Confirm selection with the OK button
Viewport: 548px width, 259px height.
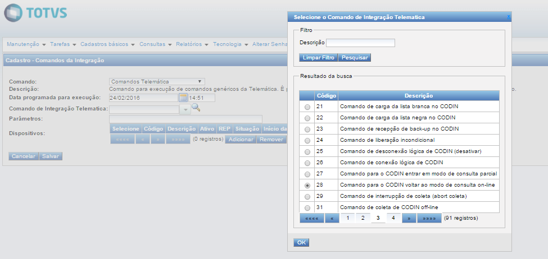[301, 243]
